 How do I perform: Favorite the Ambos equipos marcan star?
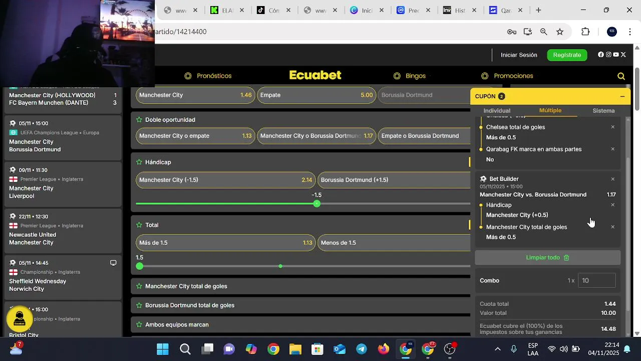139,325
